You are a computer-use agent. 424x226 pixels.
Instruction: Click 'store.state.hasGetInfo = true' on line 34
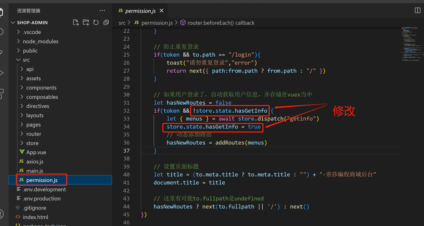(x=214, y=127)
